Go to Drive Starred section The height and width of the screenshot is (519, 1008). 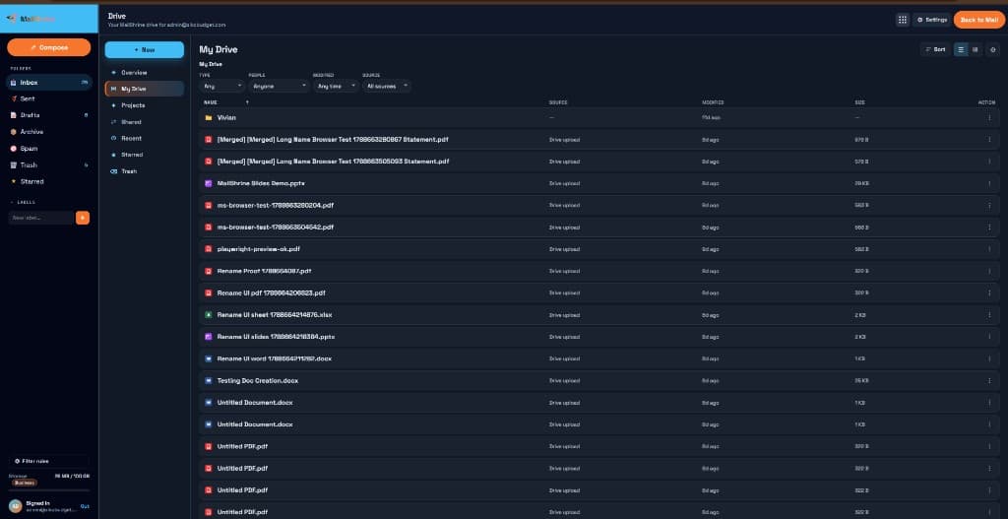pos(145,155)
